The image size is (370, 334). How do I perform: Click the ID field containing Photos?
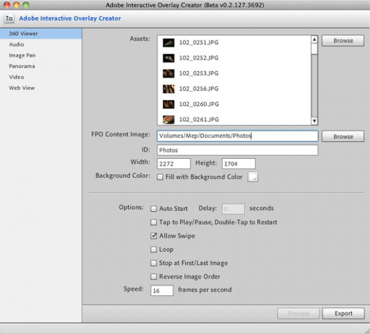click(x=237, y=150)
